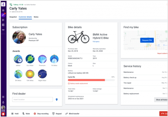This screenshot has width=168, height=117.
Task: Click the warranty expiration Dec 25, 2028
Action: (x=98, y=51)
